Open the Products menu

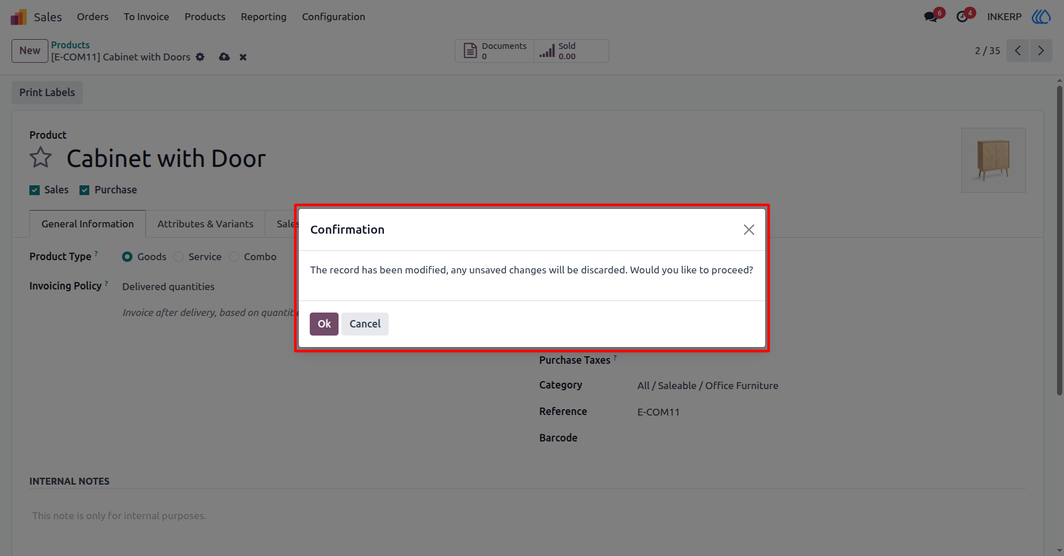[205, 17]
